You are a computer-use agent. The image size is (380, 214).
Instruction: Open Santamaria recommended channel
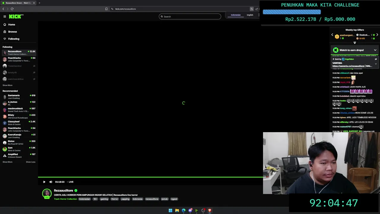[19, 97]
